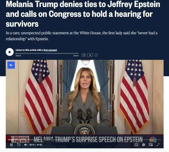Change the 1x audio playback speed
Viewport: 169px width, 152px height.
pos(90,55)
